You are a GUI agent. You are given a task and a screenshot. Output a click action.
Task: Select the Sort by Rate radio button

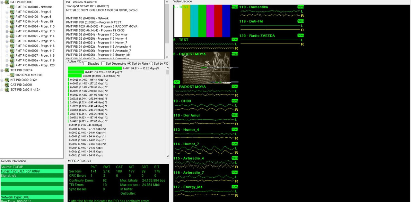click(129, 63)
